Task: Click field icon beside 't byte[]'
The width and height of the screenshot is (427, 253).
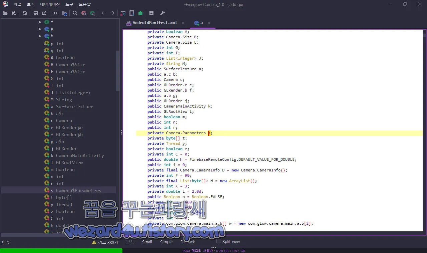Action: [x=47, y=197]
